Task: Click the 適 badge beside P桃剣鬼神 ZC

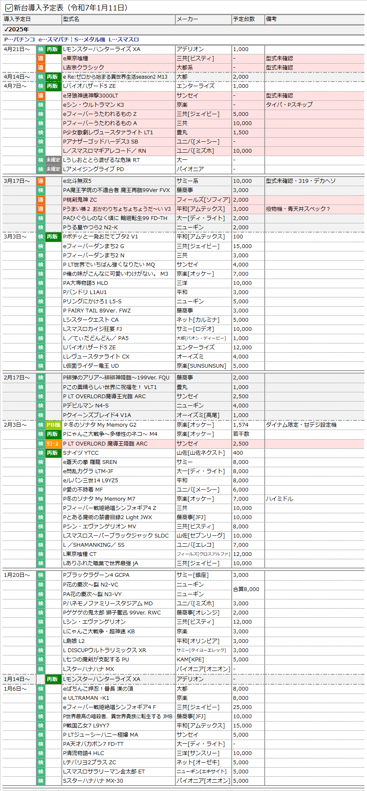Action: [40, 200]
